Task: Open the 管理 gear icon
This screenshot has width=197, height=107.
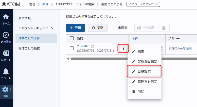Action: [6, 90]
